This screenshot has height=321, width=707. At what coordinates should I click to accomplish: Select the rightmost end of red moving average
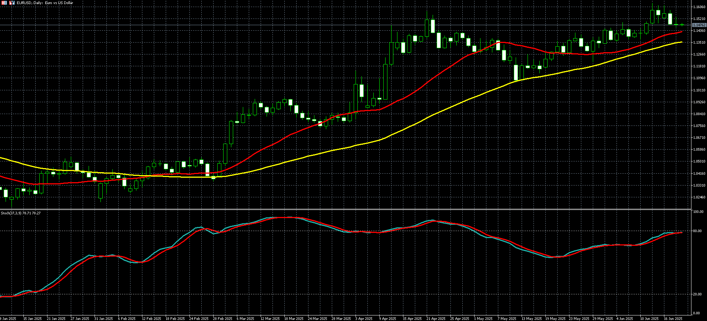[681, 32]
